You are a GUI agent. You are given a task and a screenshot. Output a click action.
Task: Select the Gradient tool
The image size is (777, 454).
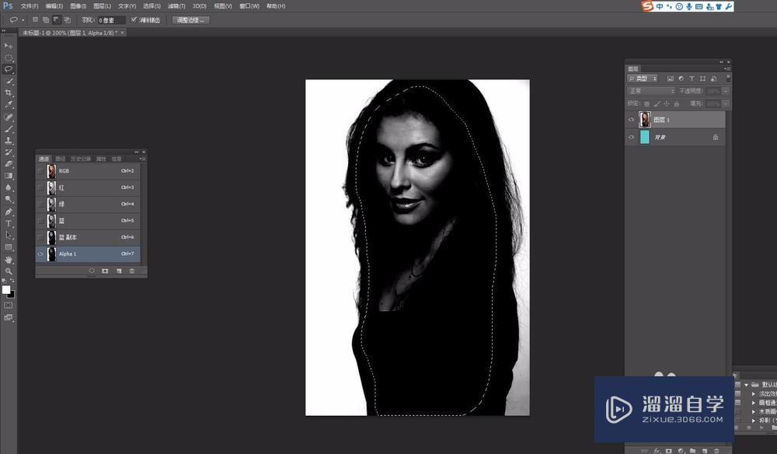9,176
